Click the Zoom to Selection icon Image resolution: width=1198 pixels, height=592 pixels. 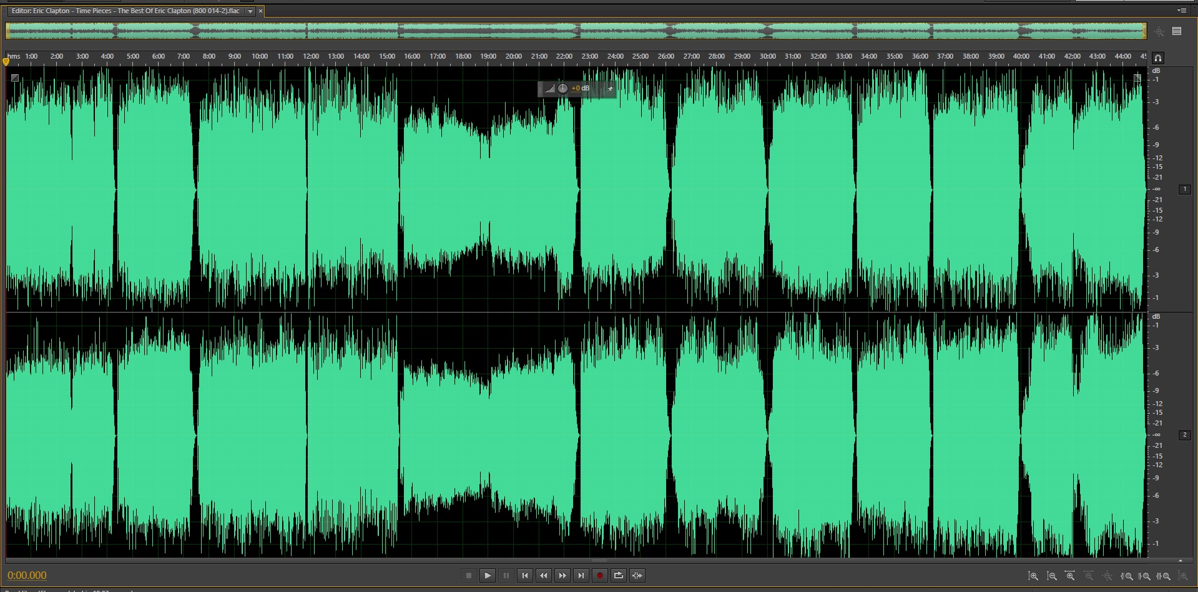(x=1164, y=576)
